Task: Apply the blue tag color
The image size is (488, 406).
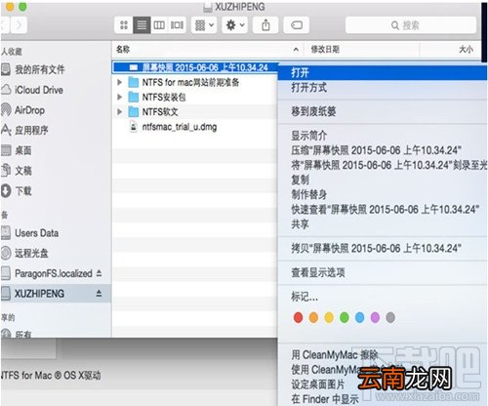Action: pyautogui.click(x=359, y=317)
